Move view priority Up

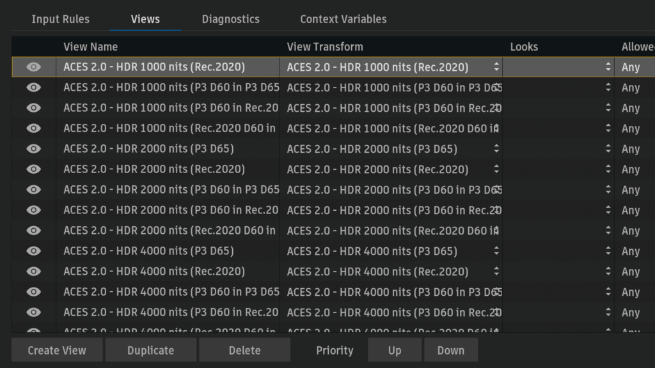pos(394,350)
